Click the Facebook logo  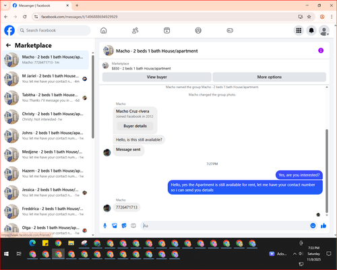[x=9, y=30]
